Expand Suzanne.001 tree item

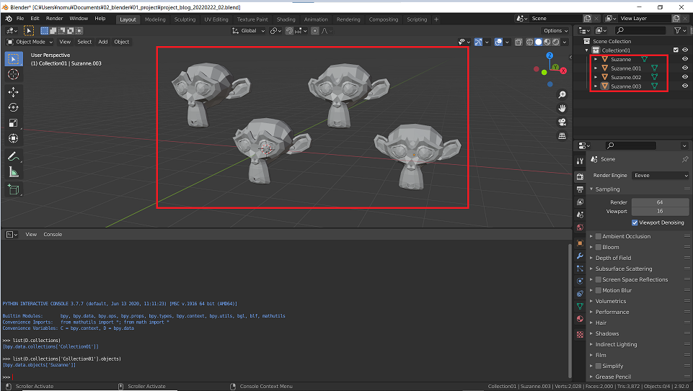[x=596, y=68]
